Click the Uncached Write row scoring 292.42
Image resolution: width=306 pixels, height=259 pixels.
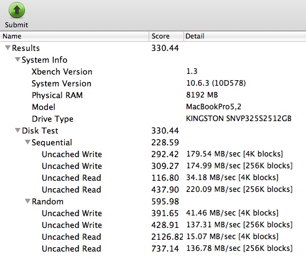[153, 154]
